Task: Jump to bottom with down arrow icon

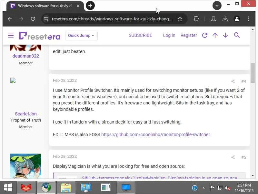Action: (225, 35)
